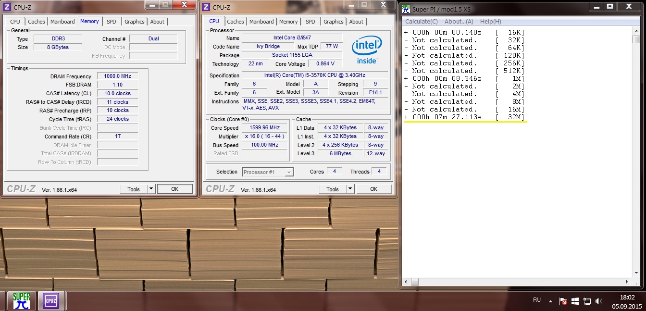Viewport: 646px width, 311px height.
Task: Click Command Rate value 1T
Action: pyautogui.click(x=118, y=136)
